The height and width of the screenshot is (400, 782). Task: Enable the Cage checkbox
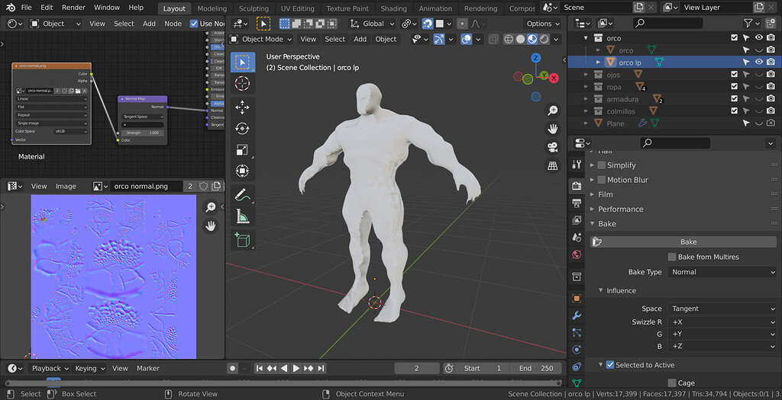pyautogui.click(x=672, y=382)
